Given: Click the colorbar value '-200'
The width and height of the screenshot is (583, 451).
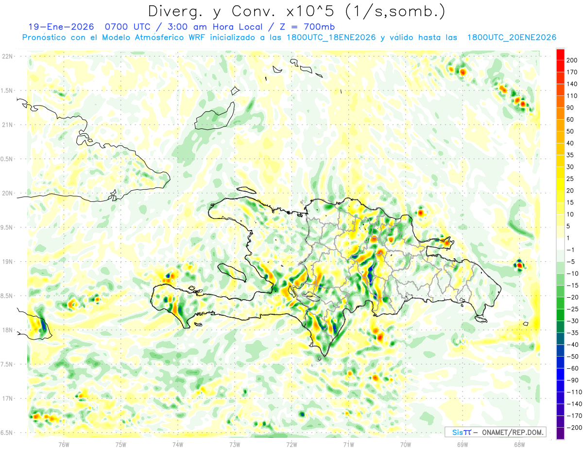Looking at the screenshot, I should [575, 427].
